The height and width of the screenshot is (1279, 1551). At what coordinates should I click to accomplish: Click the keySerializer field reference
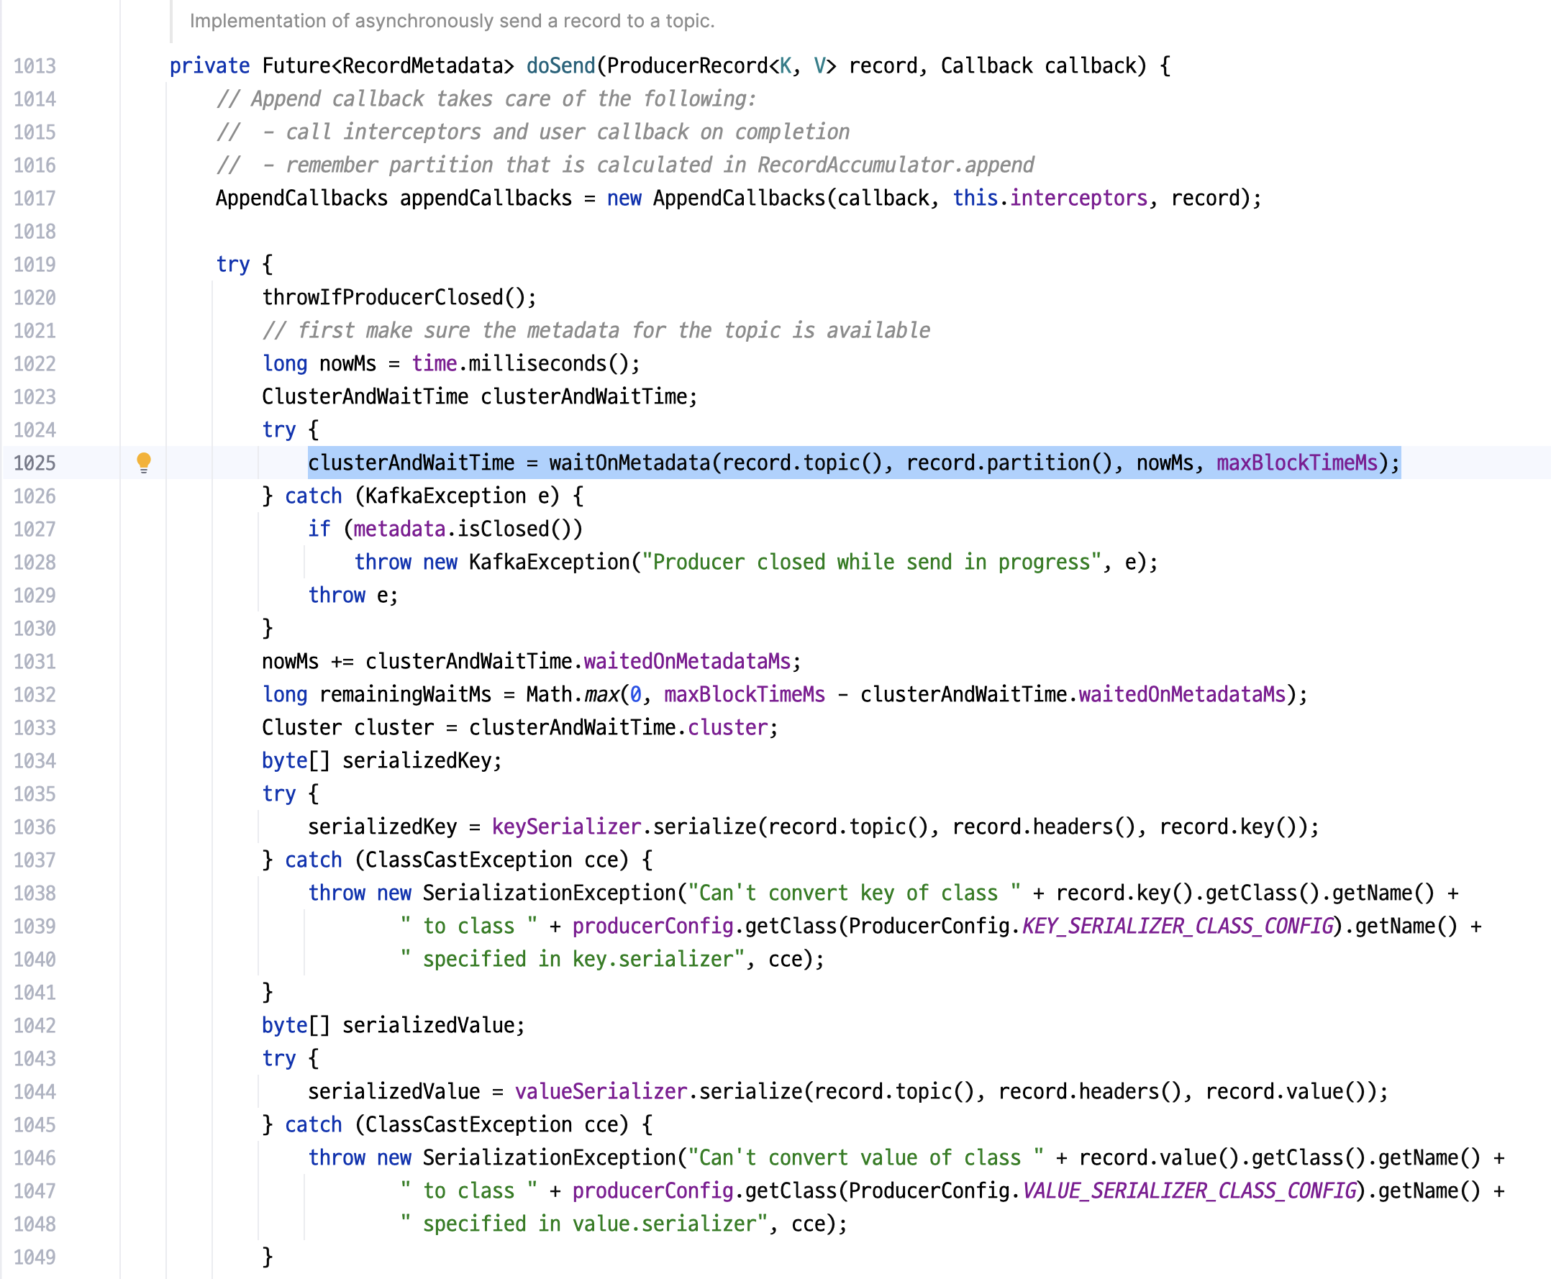pyautogui.click(x=566, y=827)
